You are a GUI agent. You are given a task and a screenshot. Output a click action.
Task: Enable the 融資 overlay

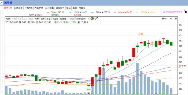point(31,19)
